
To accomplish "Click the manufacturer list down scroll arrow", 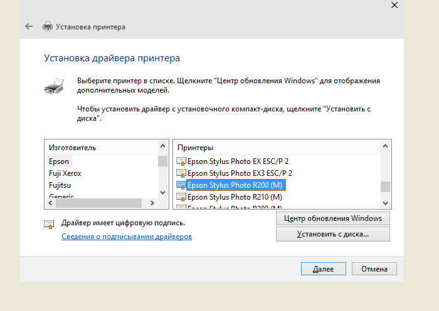I will pyautogui.click(x=162, y=193).
